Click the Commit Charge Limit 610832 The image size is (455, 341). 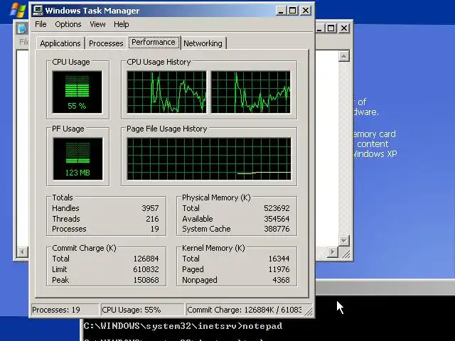146,269
